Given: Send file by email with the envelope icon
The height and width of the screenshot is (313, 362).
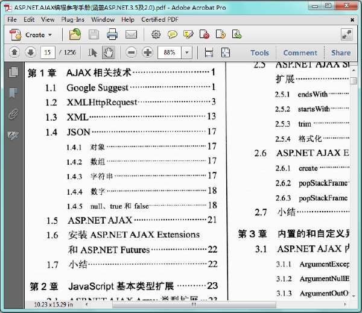Looking at the screenshot, I should pos(131,34).
